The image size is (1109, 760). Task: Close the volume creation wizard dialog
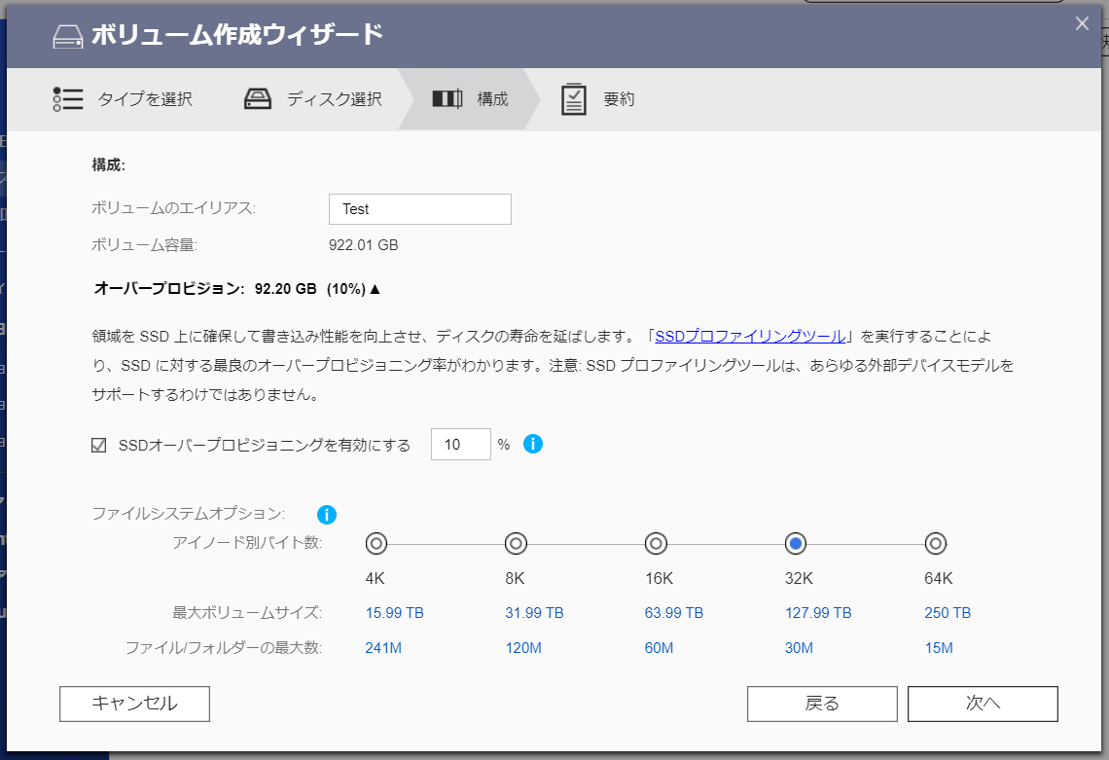pyautogui.click(x=1082, y=24)
